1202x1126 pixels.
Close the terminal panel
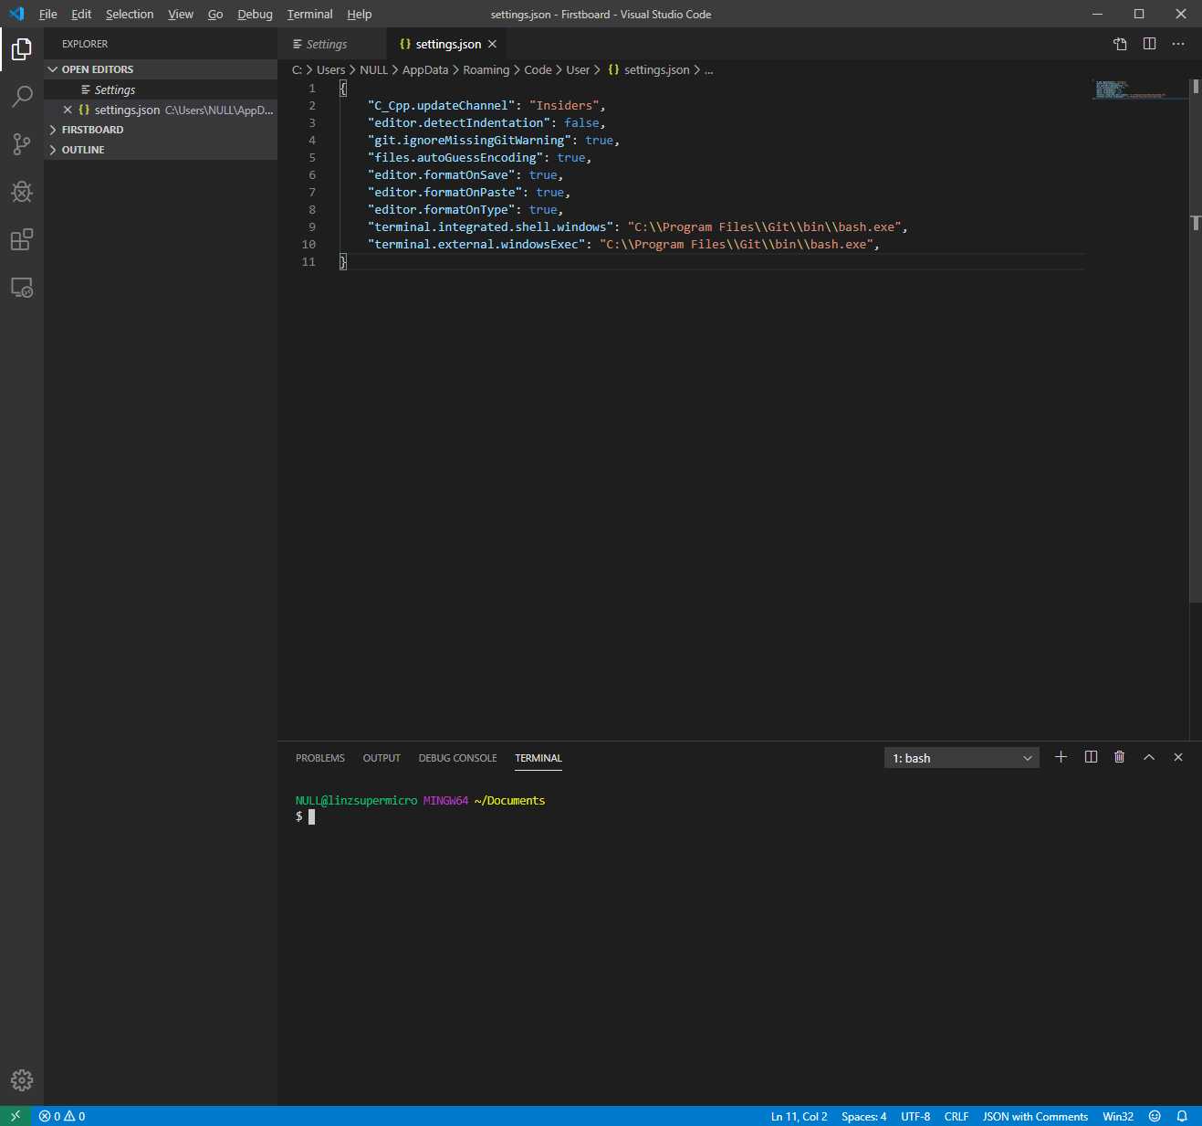pos(1178,757)
